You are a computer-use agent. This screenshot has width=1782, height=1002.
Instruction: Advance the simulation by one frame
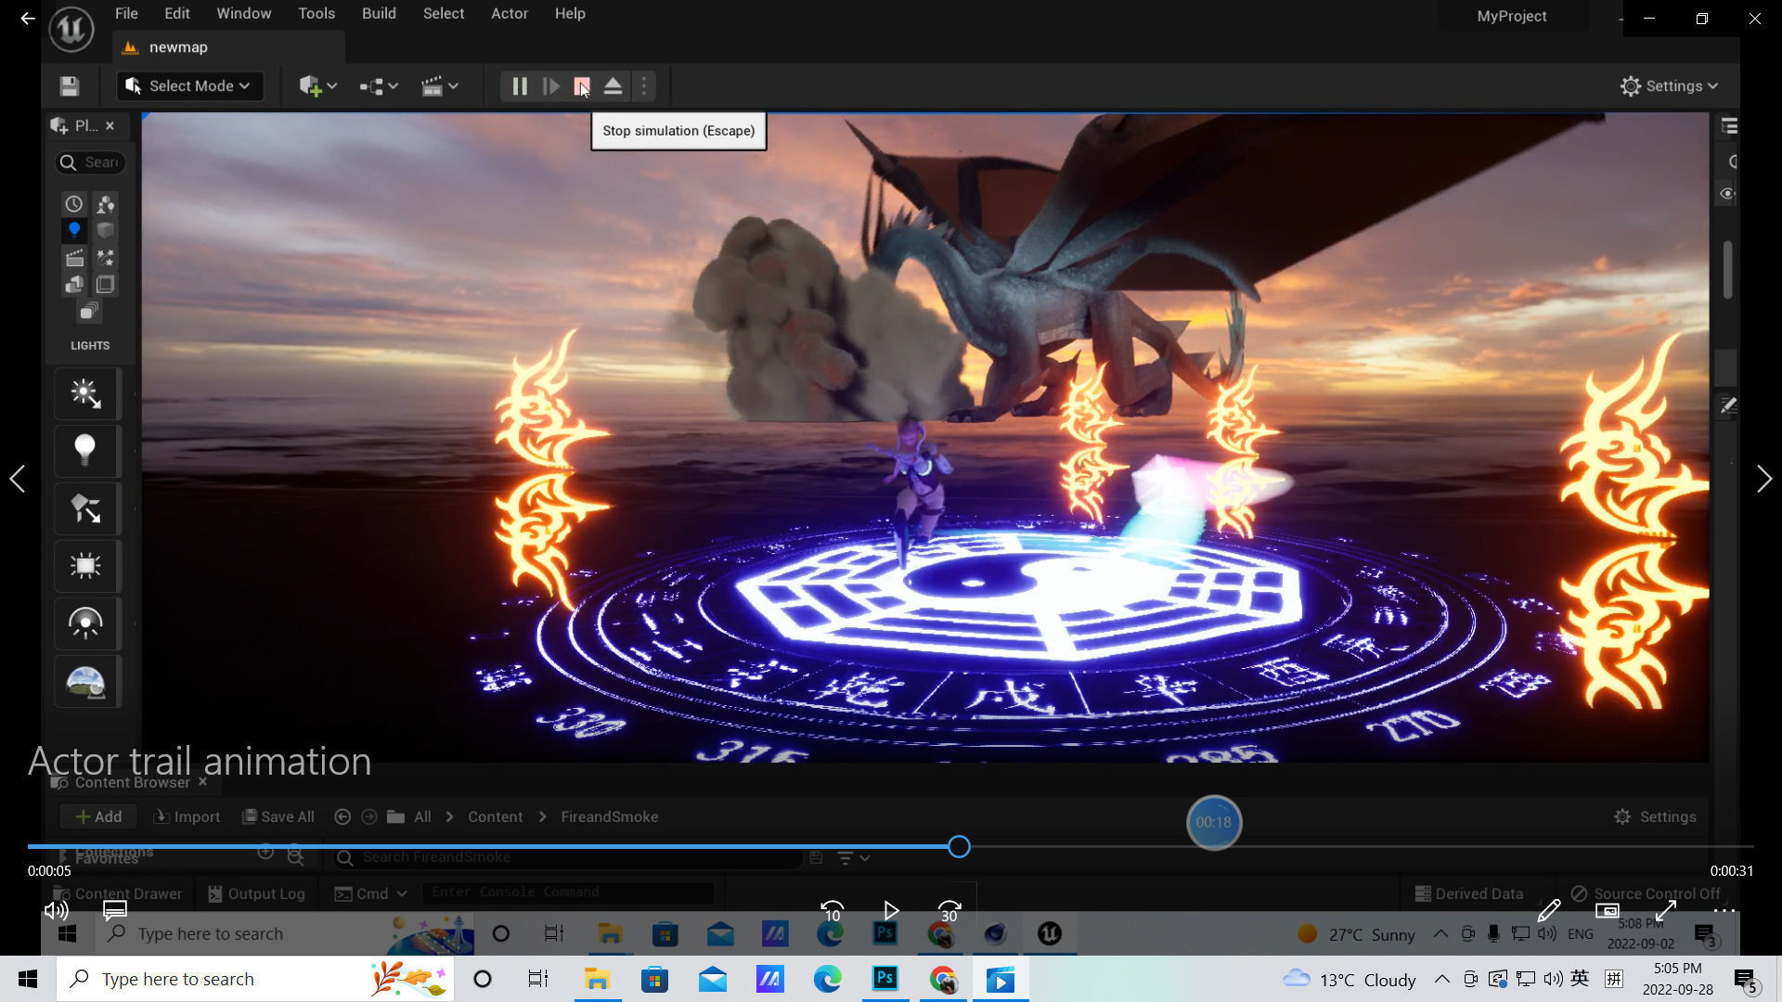(x=551, y=86)
